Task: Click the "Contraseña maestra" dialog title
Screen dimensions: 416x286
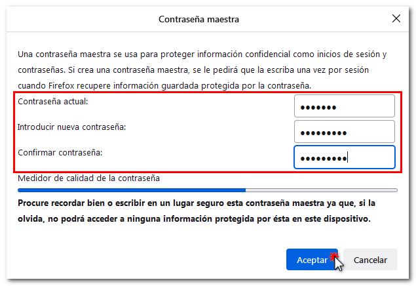Action: (199, 20)
